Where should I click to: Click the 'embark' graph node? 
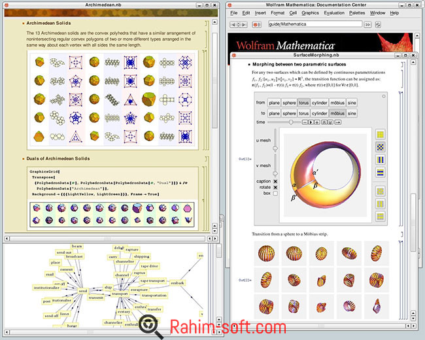pos(177,283)
